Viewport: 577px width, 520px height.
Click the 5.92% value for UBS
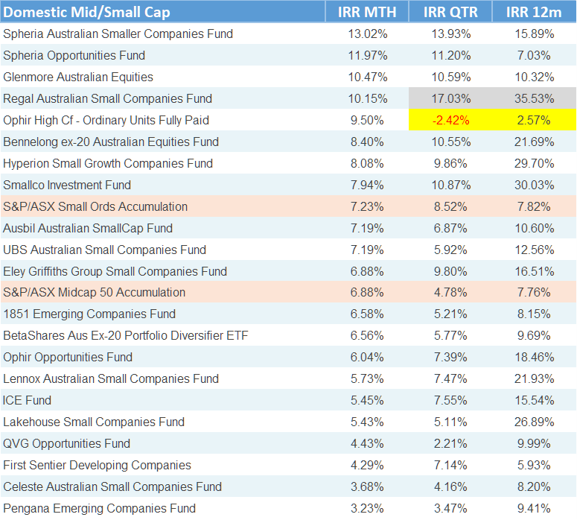click(450, 250)
